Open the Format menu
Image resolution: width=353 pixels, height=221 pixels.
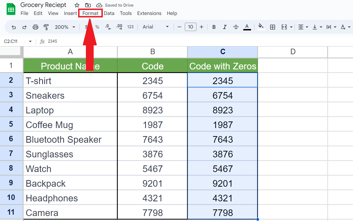click(x=90, y=13)
